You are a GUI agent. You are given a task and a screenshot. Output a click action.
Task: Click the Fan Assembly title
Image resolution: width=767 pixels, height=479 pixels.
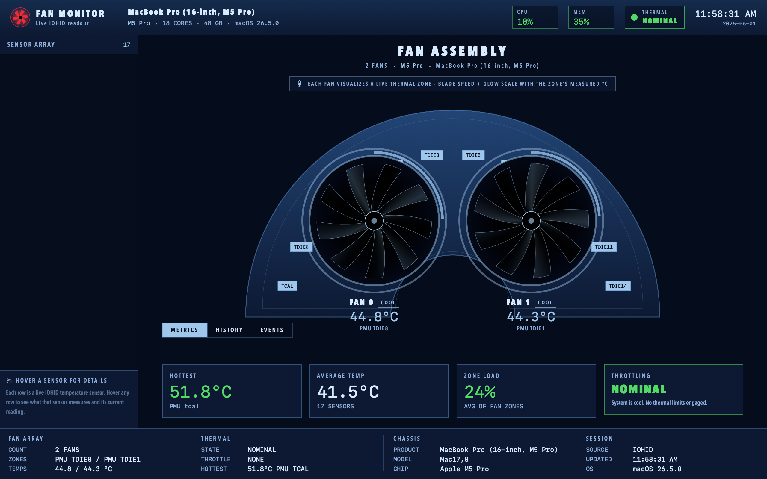tap(453, 51)
